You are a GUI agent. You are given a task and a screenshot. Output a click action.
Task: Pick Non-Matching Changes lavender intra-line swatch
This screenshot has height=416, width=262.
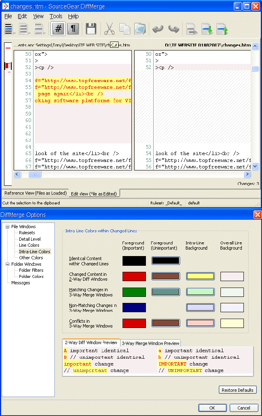(200, 308)
